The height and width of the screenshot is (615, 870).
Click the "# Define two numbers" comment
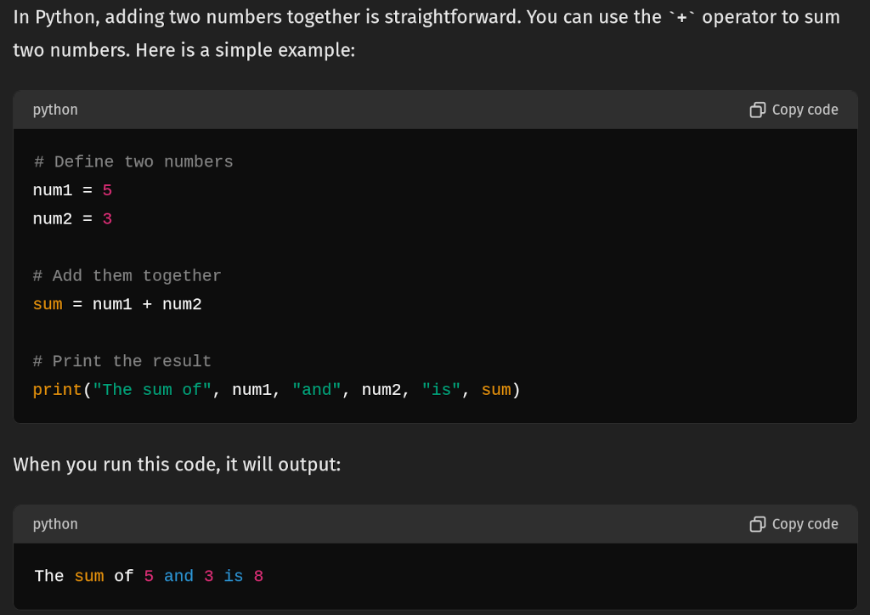point(133,162)
